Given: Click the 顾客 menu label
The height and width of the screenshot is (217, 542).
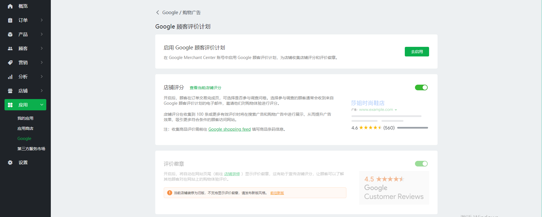Looking at the screenshot, I should click(23, 49).
